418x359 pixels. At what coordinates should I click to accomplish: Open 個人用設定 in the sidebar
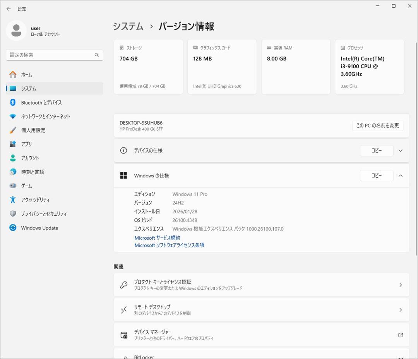pos(55,130)
